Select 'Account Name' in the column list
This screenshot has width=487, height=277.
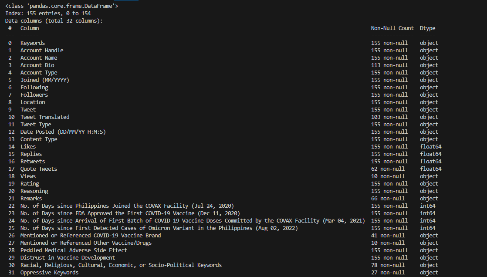(39, 58)
